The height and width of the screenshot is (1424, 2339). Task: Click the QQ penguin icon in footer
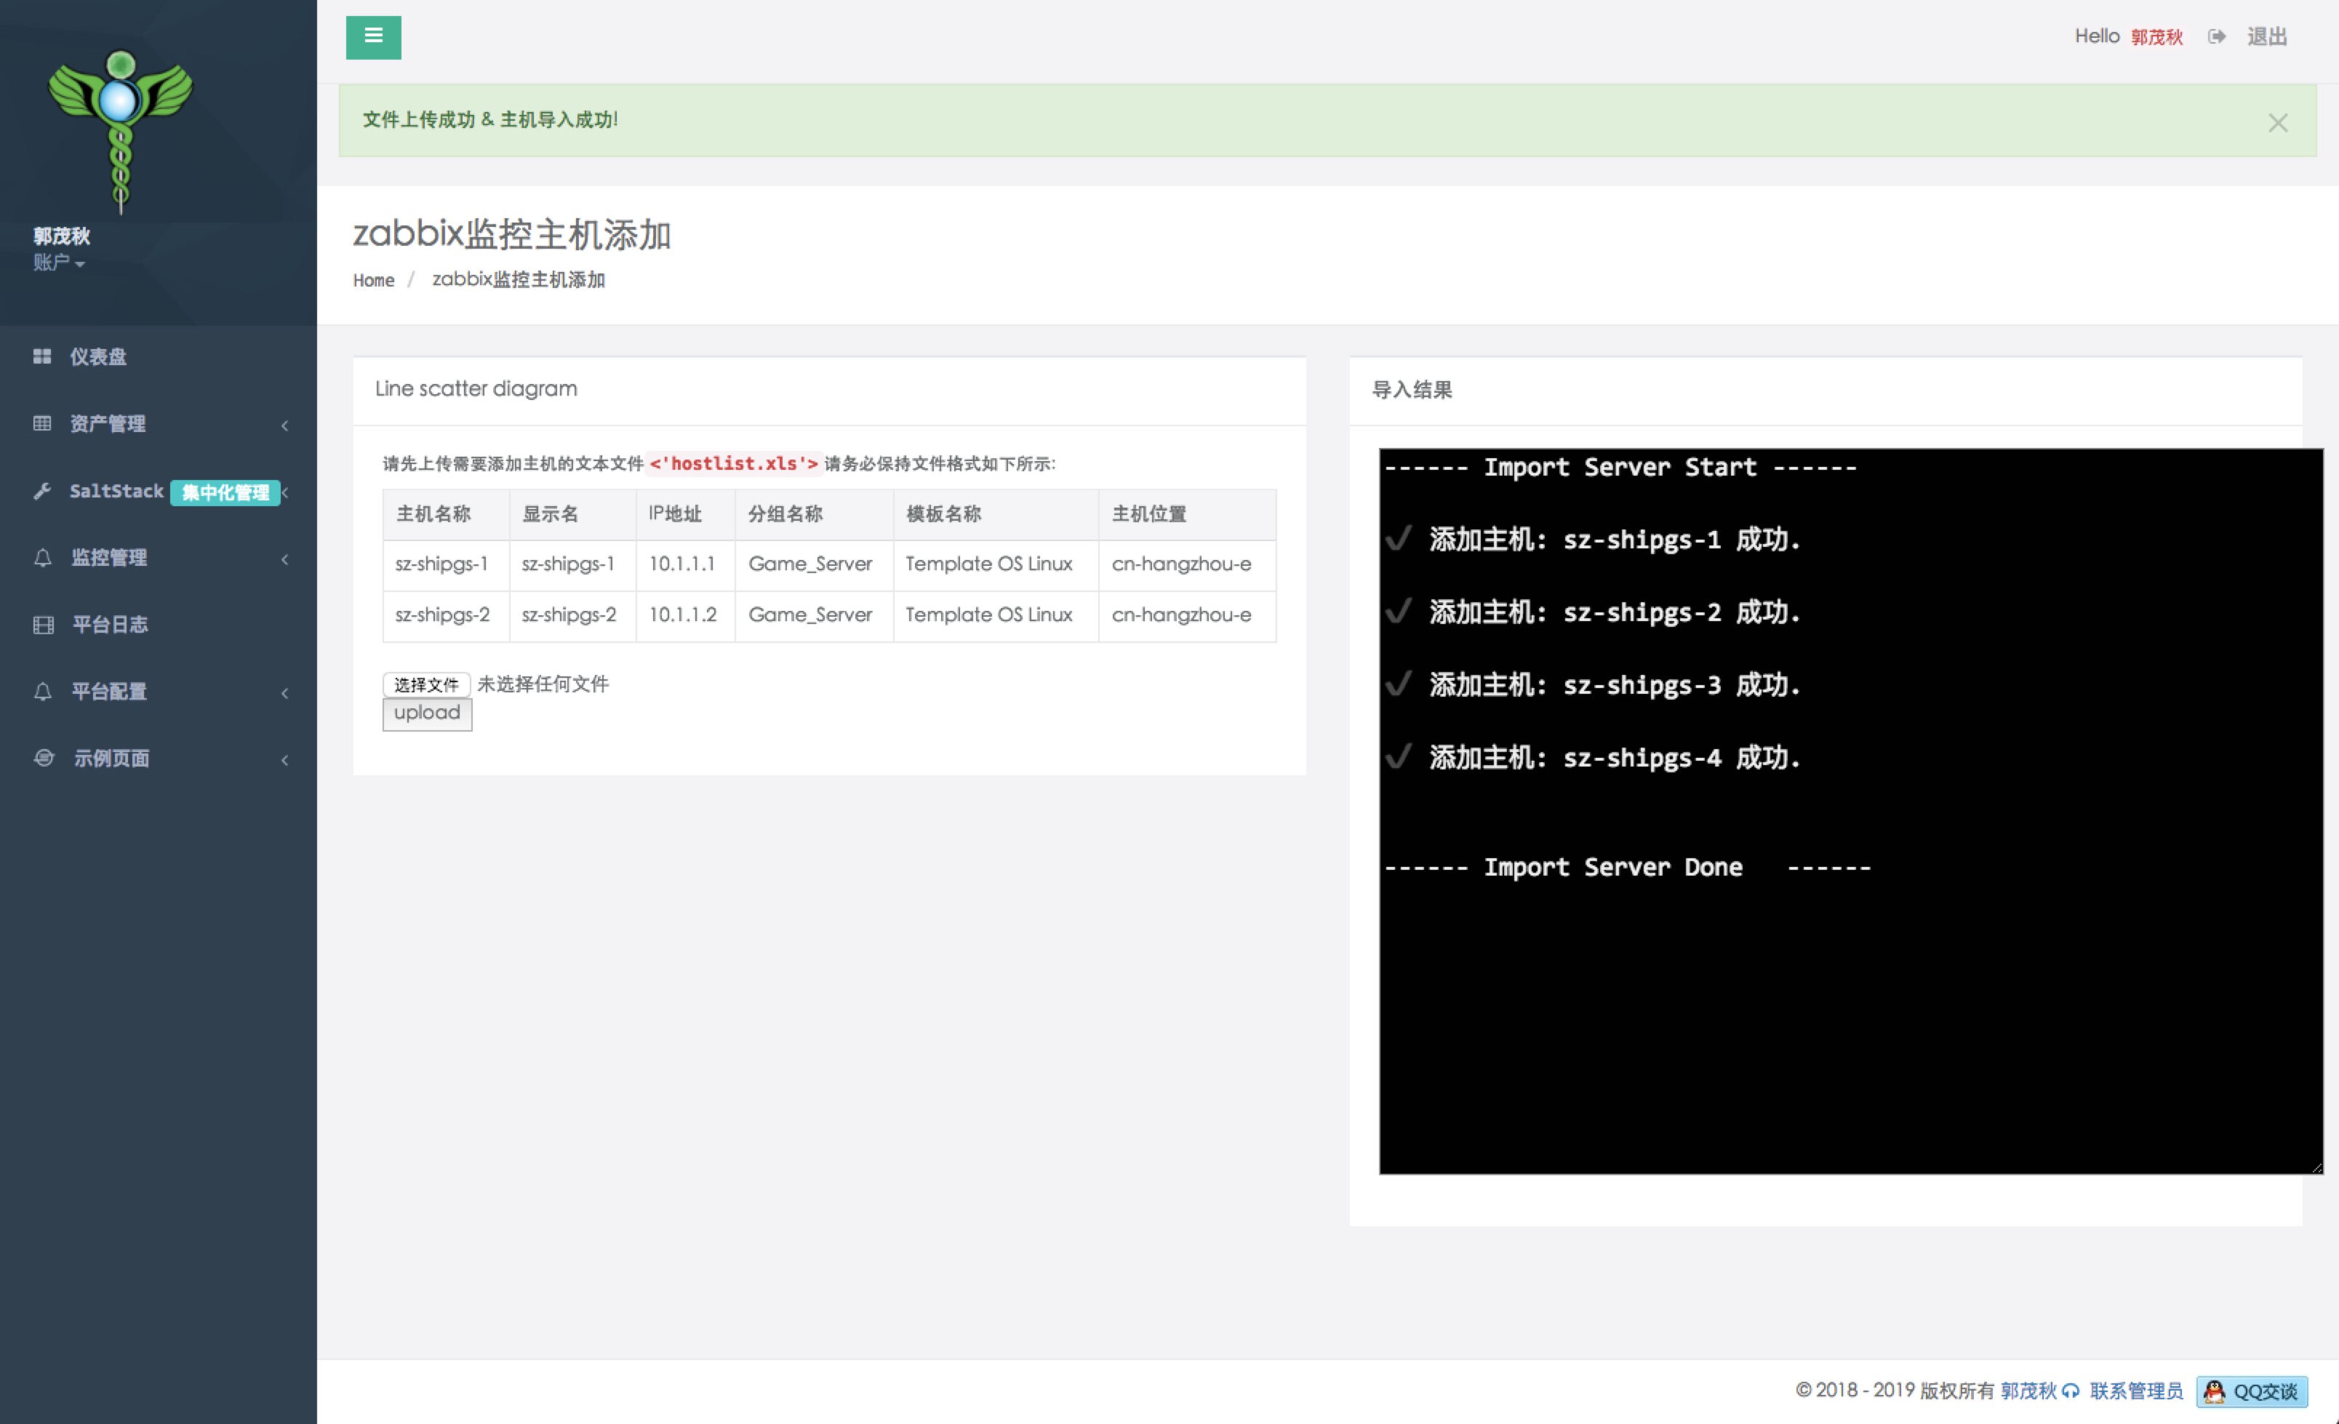click(2215, 1392)
